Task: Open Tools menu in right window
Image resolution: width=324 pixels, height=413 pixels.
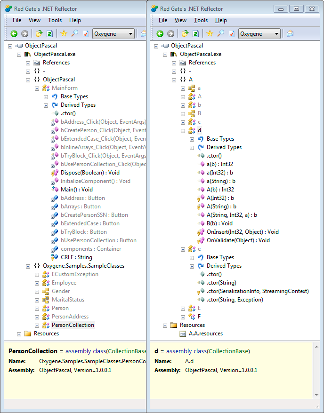Action: pos(201,20)
